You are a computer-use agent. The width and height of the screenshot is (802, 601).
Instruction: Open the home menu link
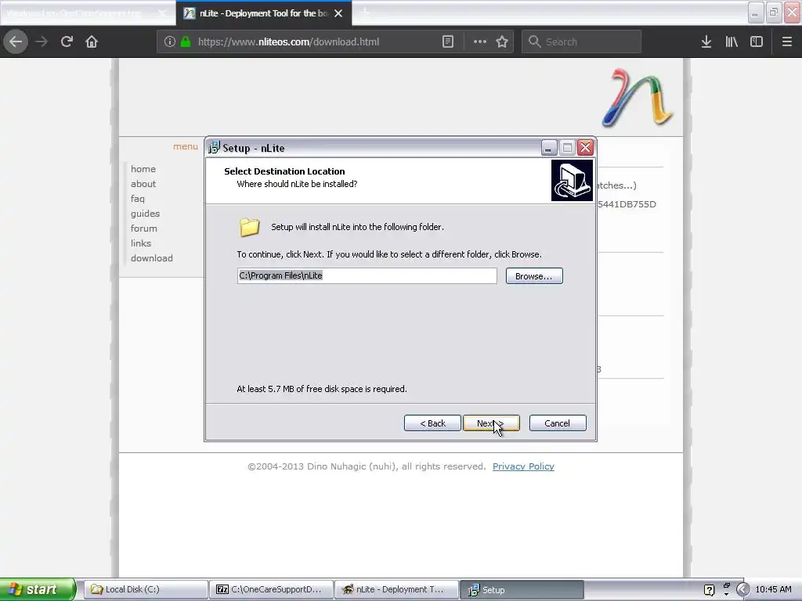point(143,169)
